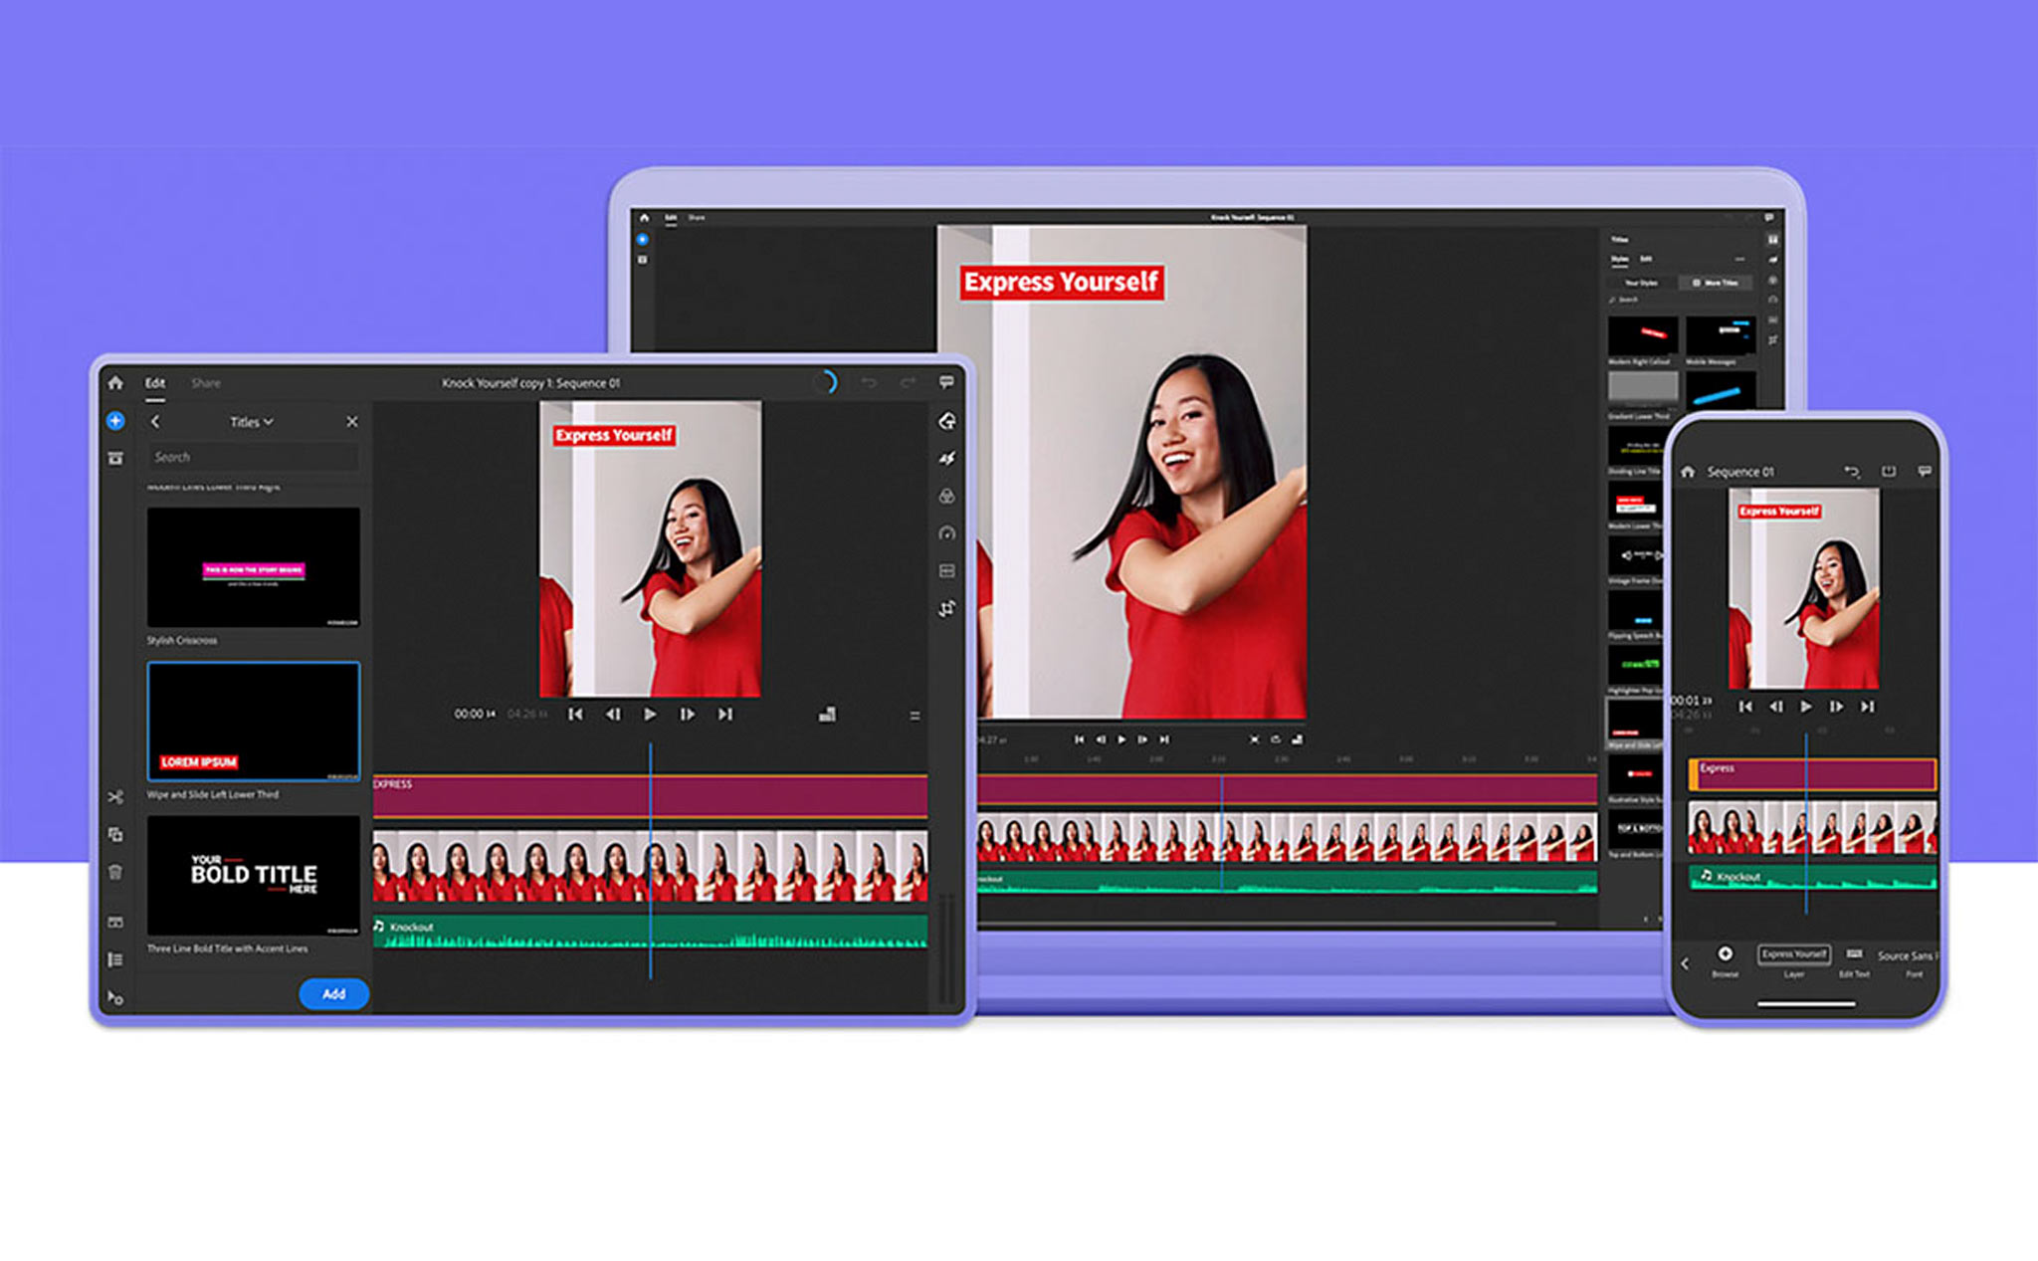Screen dimensions: 2038x1261
Task: Go back using the left chevron beside Titles
Action: coord(155,422)
